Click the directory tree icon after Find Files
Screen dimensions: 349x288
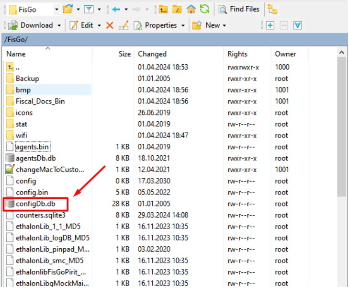[272, 9]
